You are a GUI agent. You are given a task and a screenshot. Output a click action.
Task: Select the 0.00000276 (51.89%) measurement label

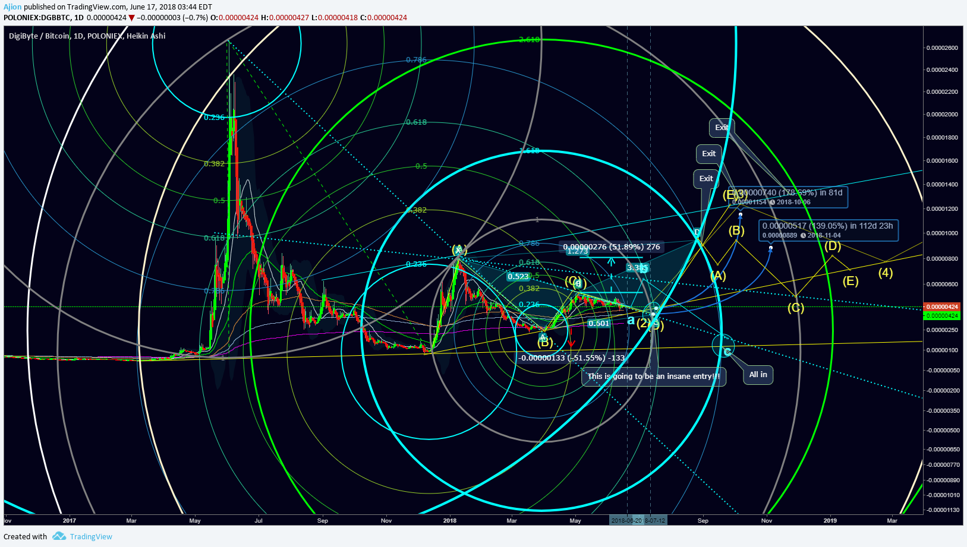pyautogui.click(x=612, y=247)
